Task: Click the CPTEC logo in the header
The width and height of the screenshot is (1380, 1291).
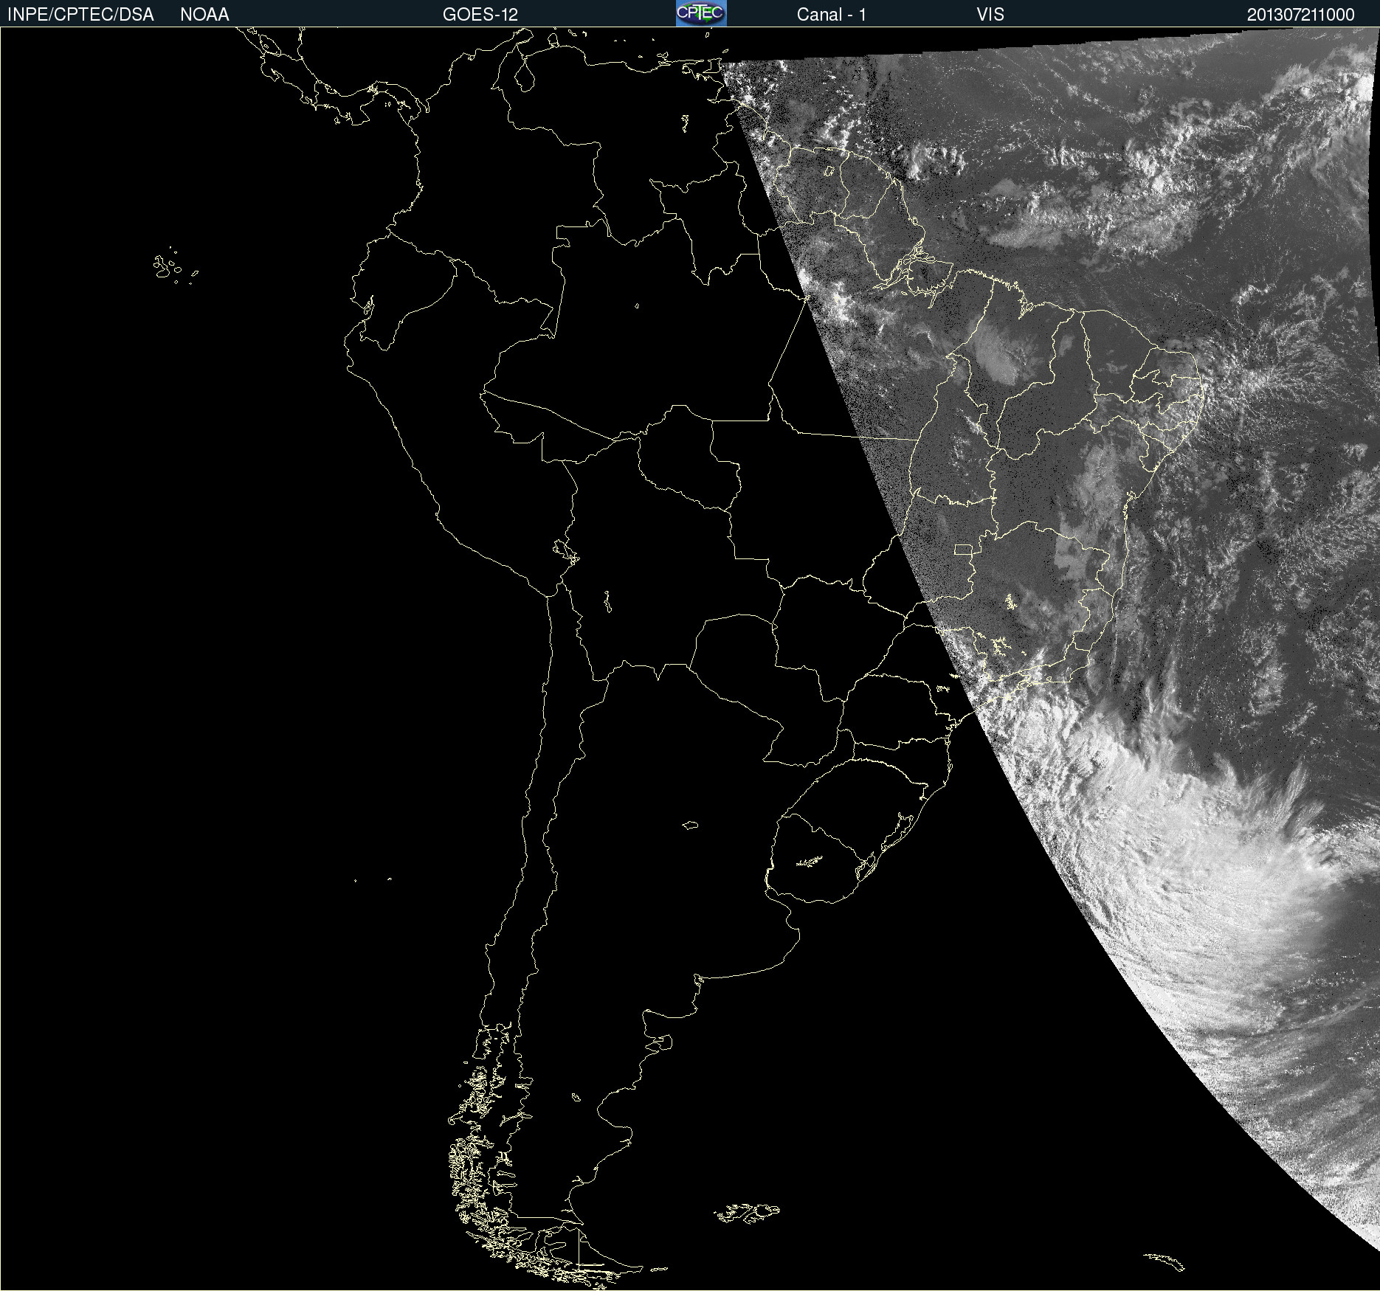Action: tap(701, 13)
